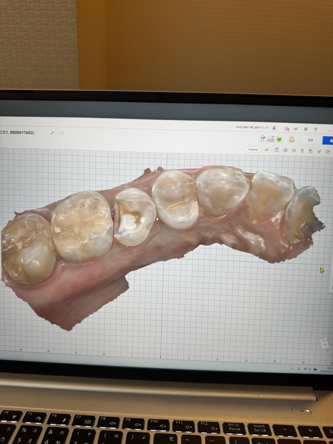This screenshot has width=333, height=444.
Task: Open the user account profile icon
Action: (274, 128)
